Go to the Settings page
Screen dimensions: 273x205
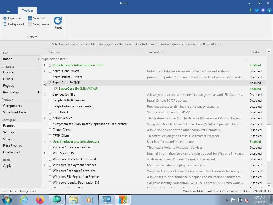tap(21, 132)
